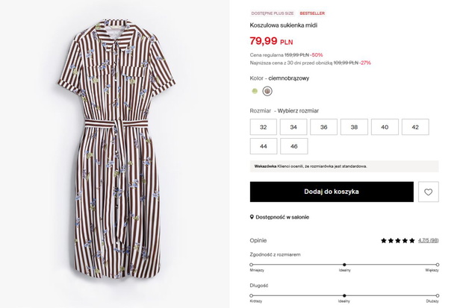Screen dimensions: 463x308
Task: Choose size 42
Action: click(x=415, y=127)
